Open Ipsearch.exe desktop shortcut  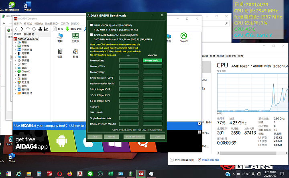click(x=12, y=6)
